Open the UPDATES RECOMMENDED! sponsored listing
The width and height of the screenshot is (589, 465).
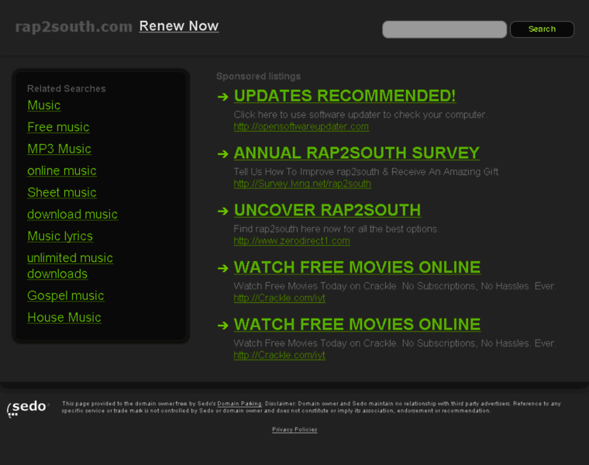[345, 96]
